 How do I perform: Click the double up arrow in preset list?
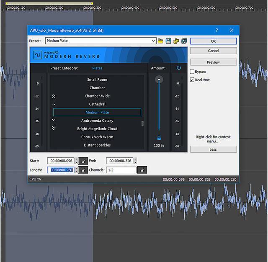[x=54, y=97]
